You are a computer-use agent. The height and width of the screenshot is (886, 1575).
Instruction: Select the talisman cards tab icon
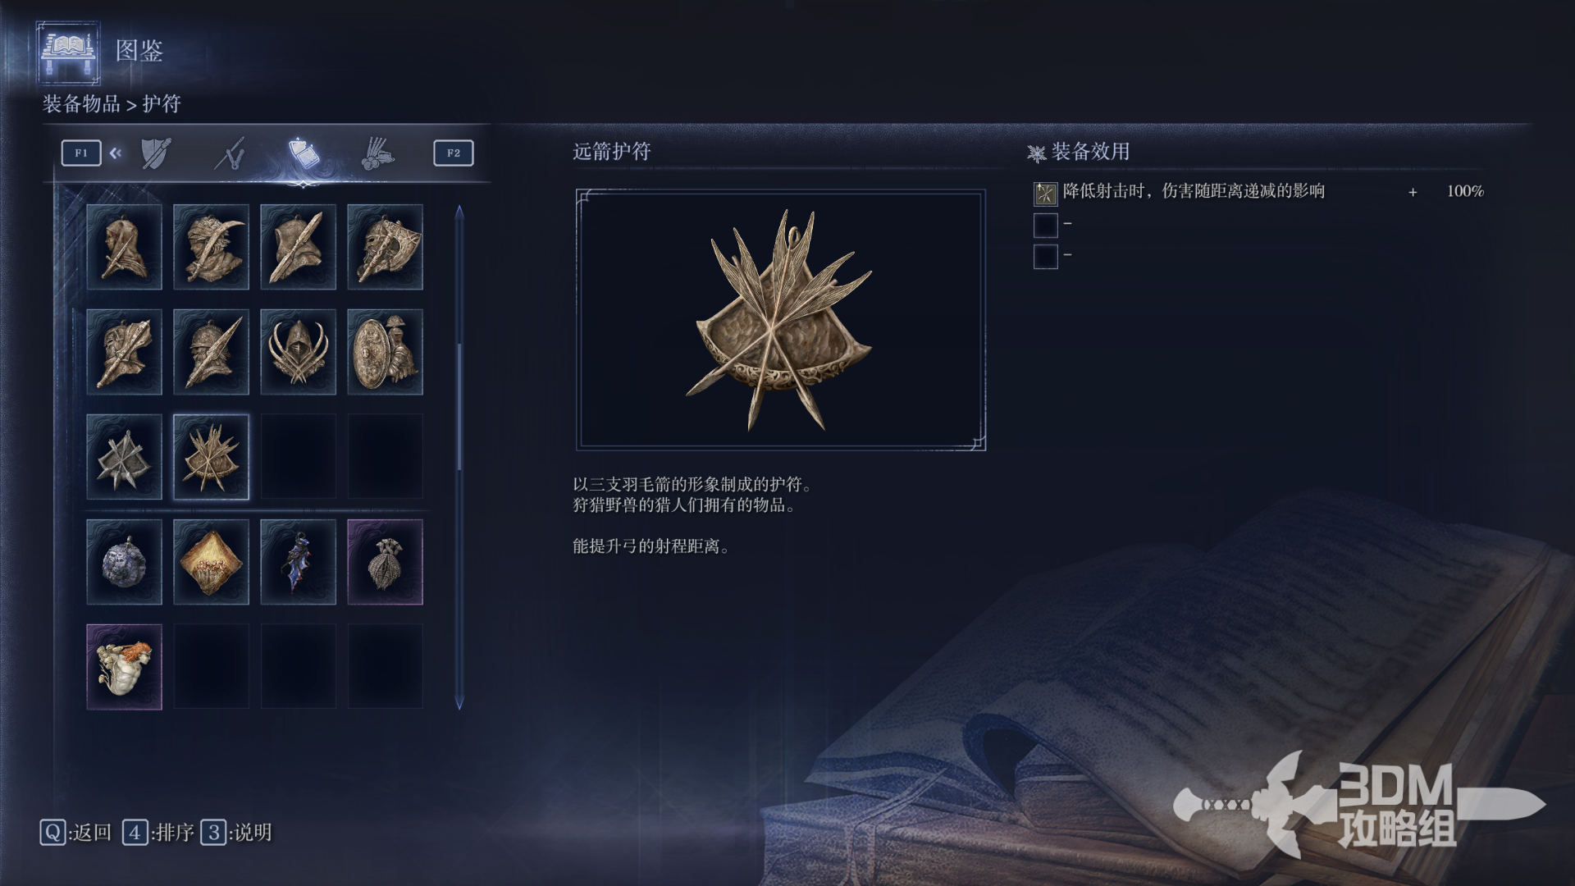(x=304, y=153)
